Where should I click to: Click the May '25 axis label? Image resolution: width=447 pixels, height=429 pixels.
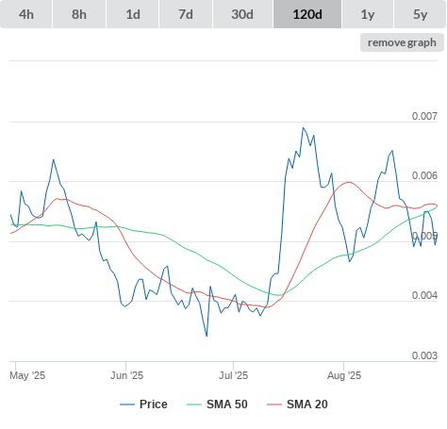tap(27, 375)
